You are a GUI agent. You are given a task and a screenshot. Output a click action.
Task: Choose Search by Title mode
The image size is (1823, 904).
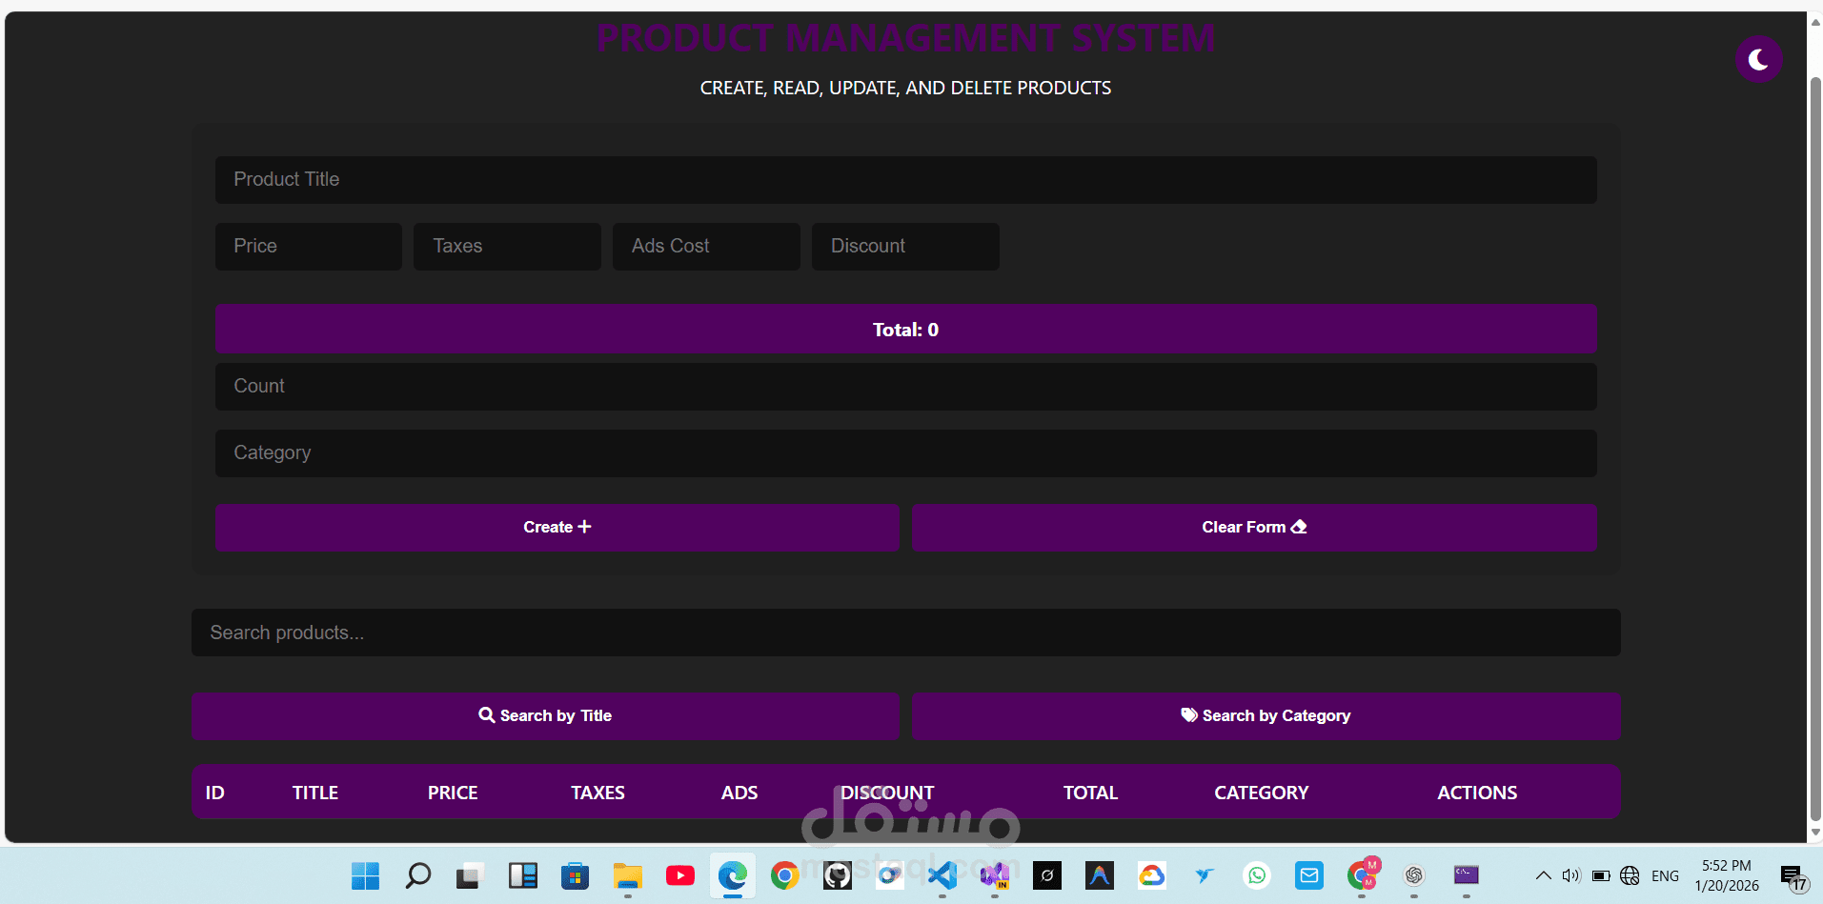tap(545, 716)
